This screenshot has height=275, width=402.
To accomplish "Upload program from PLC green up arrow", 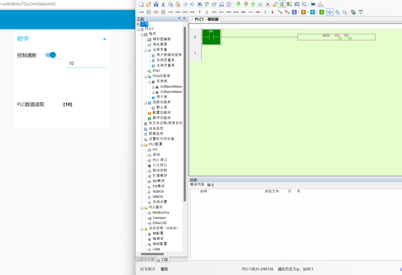I will coord(253,4).
